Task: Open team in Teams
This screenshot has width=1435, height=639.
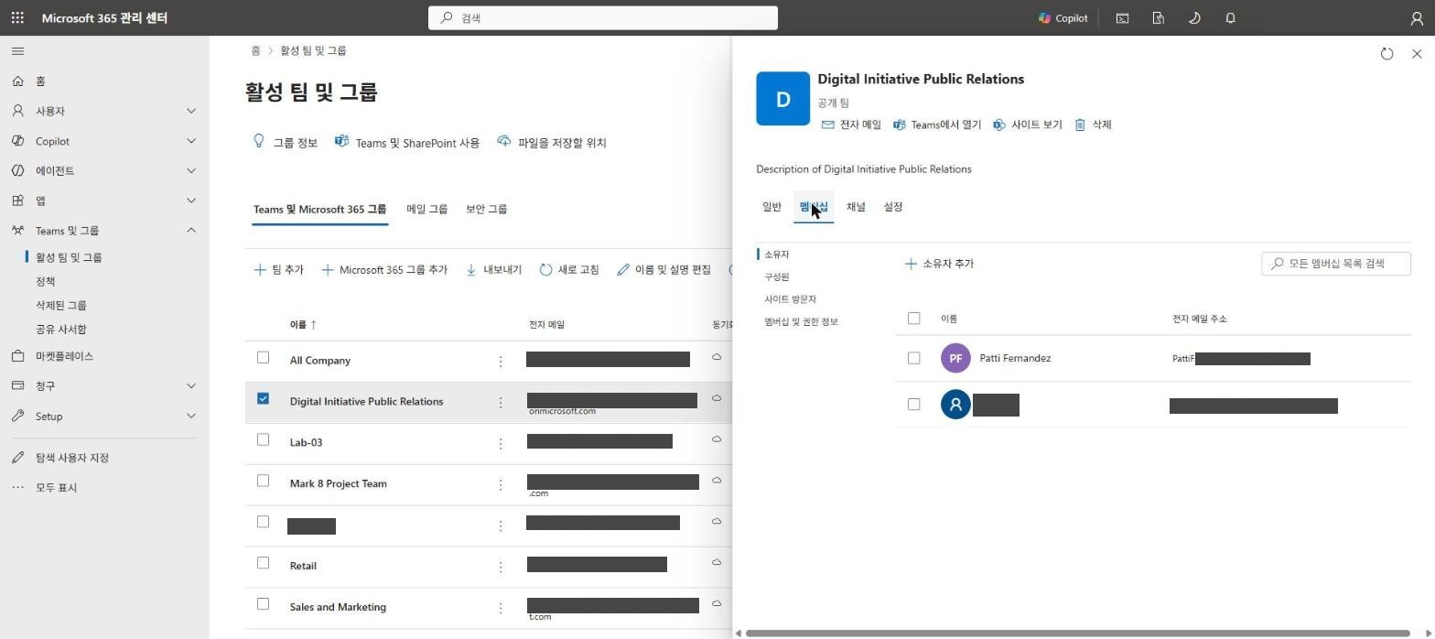Action: tap(937, 125)
